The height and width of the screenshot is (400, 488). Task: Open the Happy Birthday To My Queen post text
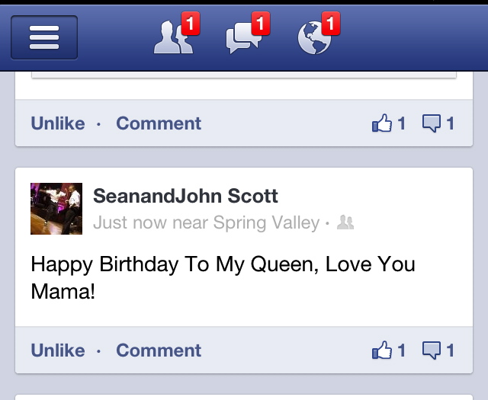[x=223, y=277]
